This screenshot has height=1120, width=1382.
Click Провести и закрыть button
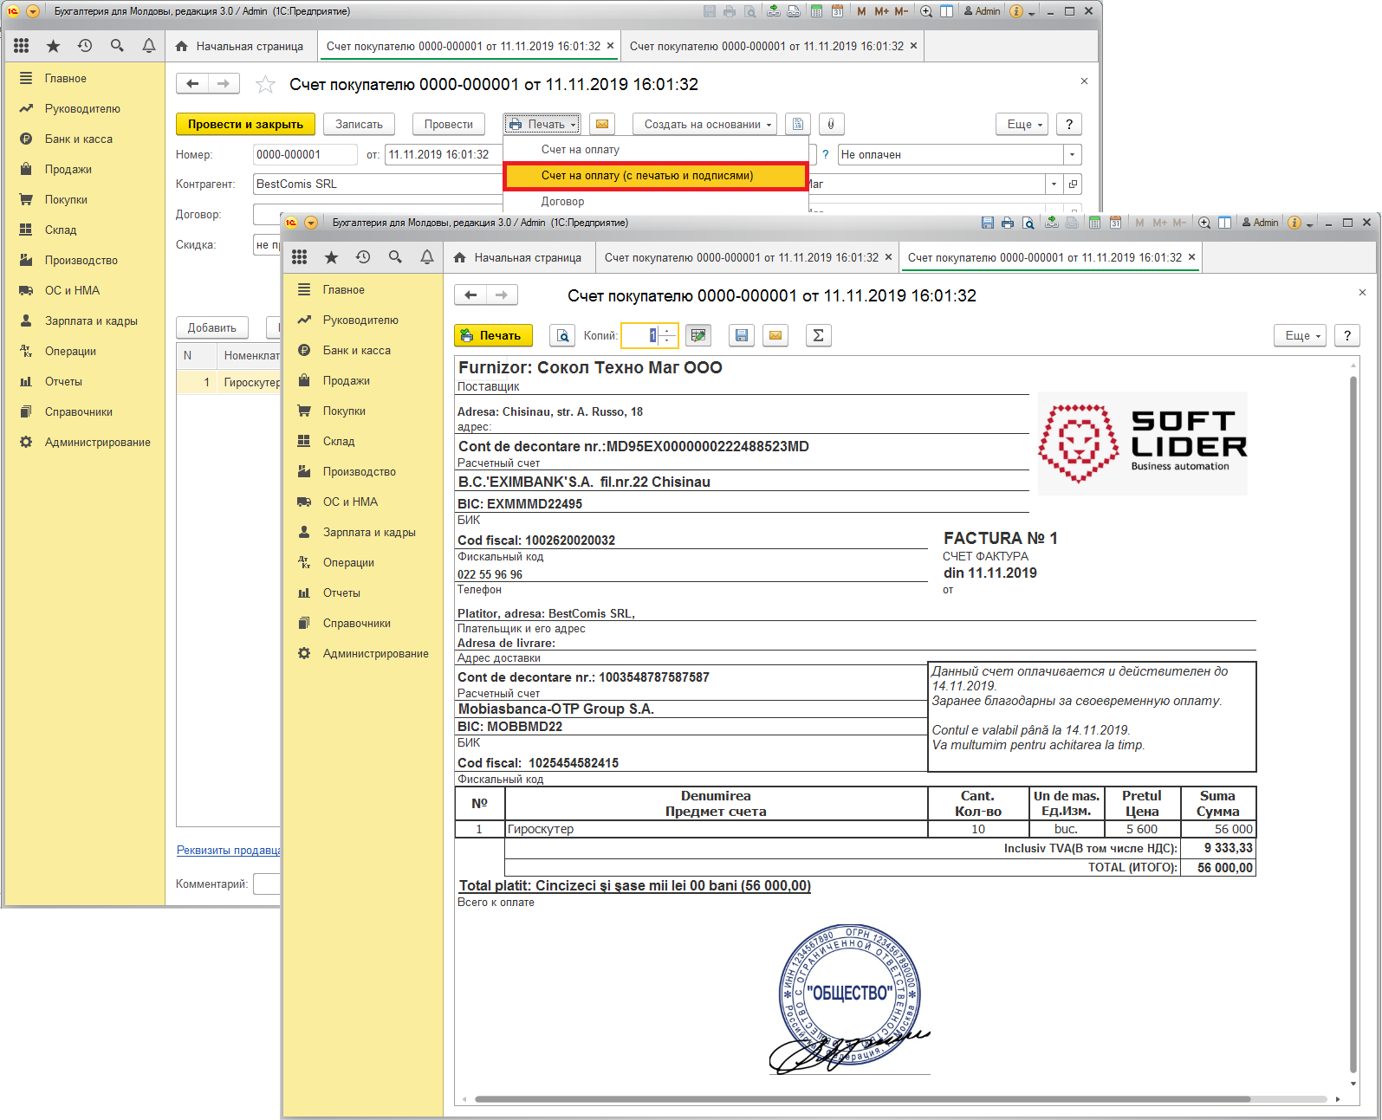(245, 124)
